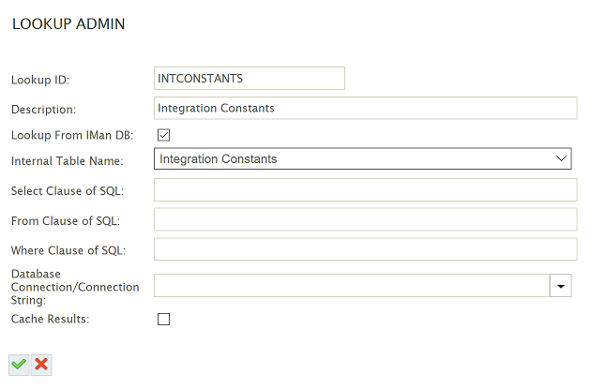Click the LOOKUP ADMIN heading
This screenshot has width=591, height=389.
(x=68, y=23)
